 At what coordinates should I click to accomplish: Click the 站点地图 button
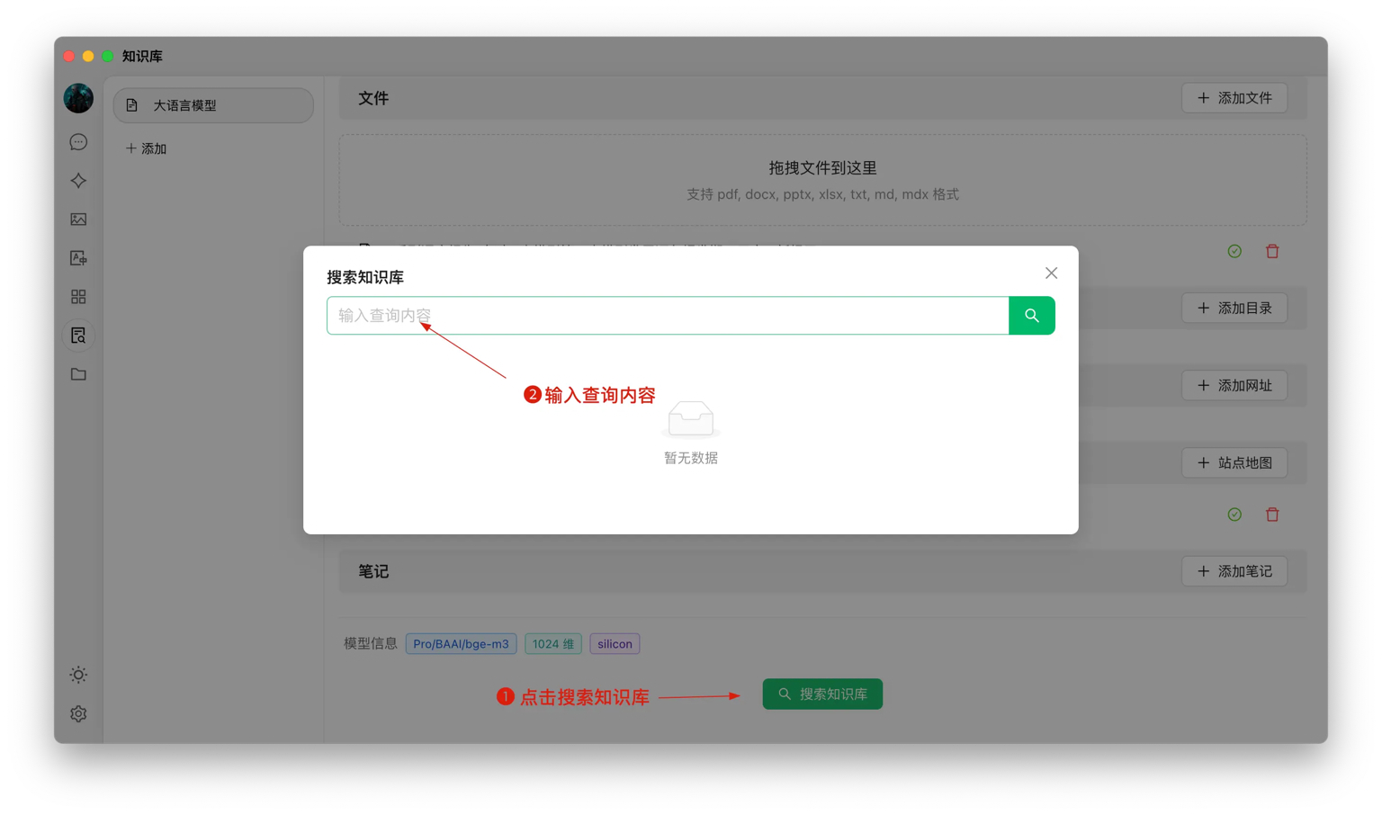1234,462
